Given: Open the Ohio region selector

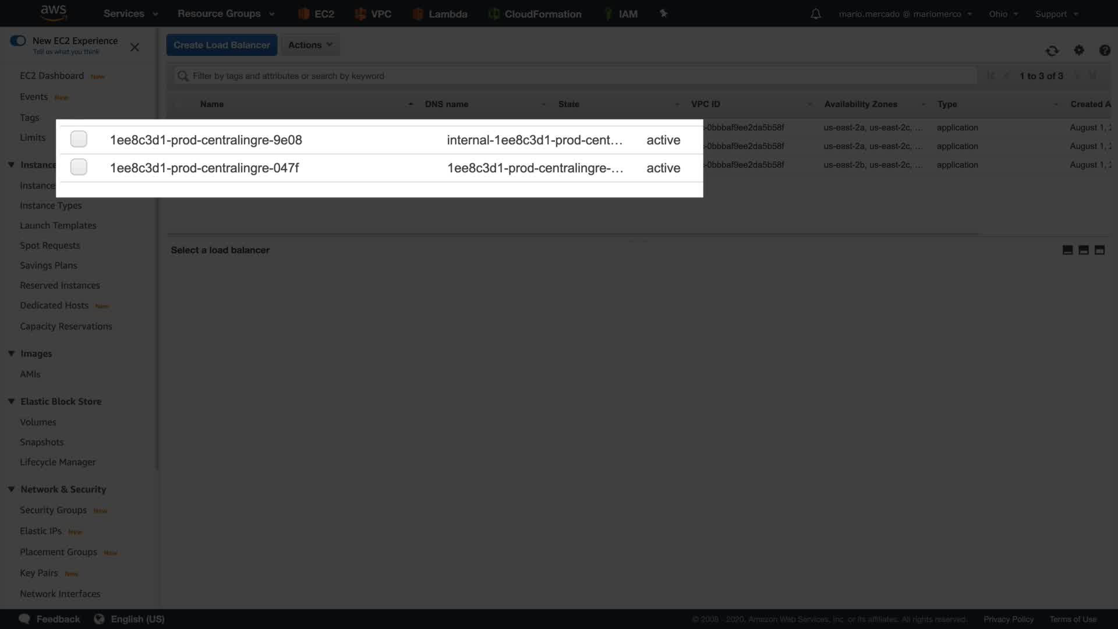Looking at the screenshot, I should [x=1003, y=14].
